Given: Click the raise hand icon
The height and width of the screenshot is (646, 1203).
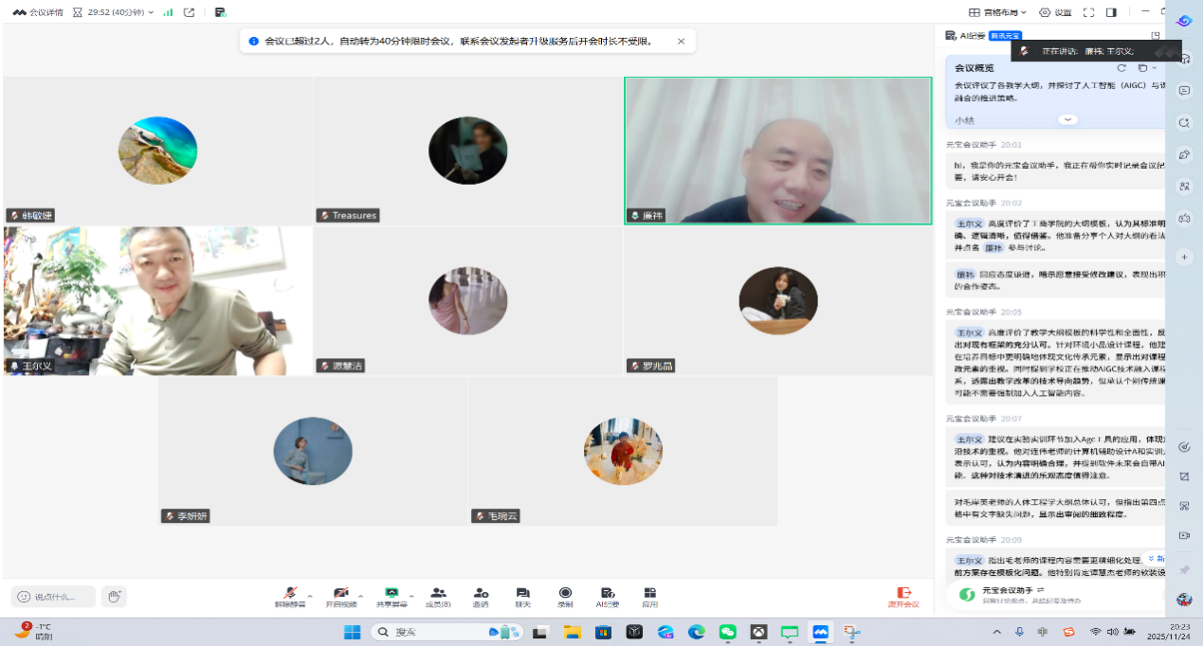Looking at the screenshot, I should (114, 596).
